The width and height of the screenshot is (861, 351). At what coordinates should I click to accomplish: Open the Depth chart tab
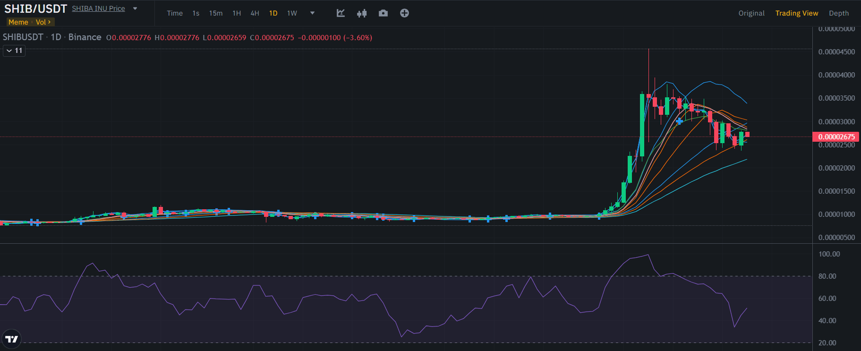pyautogui.click(x=838, y=13)
